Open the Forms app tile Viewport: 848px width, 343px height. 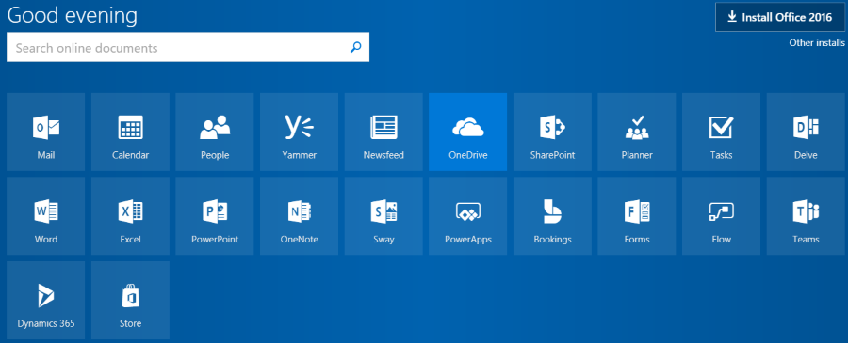pyautogui.click(x=637, y=216)
